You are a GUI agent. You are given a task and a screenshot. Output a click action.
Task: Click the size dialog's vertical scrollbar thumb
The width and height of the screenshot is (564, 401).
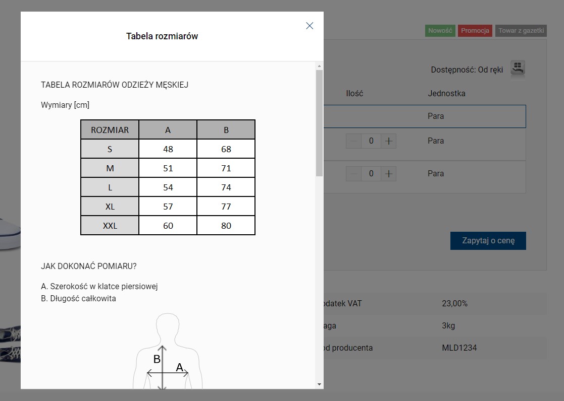(319, 122)
